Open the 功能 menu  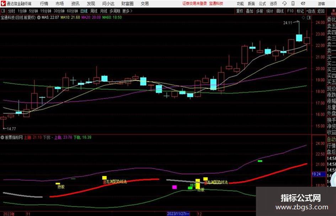[240, 4]
